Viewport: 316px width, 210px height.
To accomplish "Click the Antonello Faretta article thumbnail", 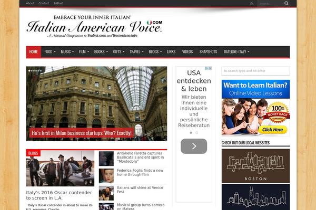I will pyautogui.click(x=106, y=159).
